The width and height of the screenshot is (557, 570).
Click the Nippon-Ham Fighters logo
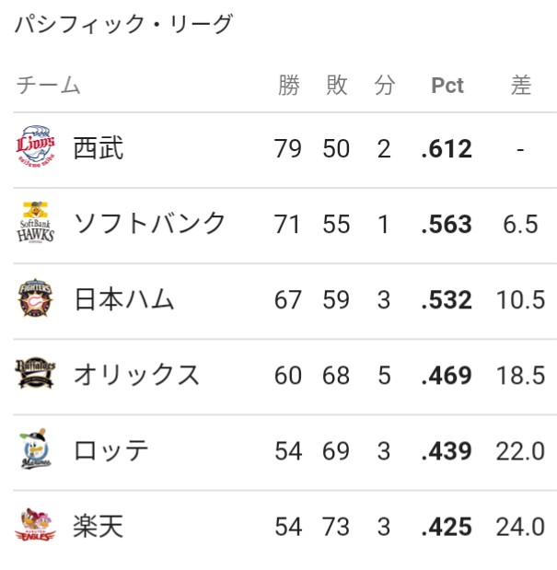click(x=35, y=297)
